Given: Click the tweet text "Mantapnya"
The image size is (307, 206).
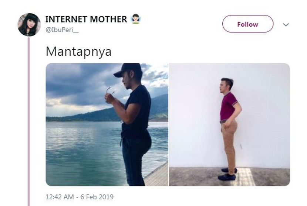Looking at the screenshot, I should coord(78,52).
